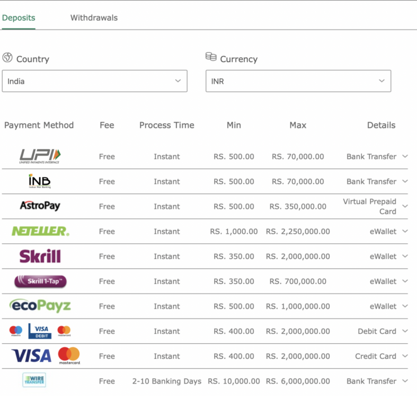Image resolution: width=417 pixels, height=396 pixels.
Task: Click the Free fee in UPI row
Action: tap(107, 157)
